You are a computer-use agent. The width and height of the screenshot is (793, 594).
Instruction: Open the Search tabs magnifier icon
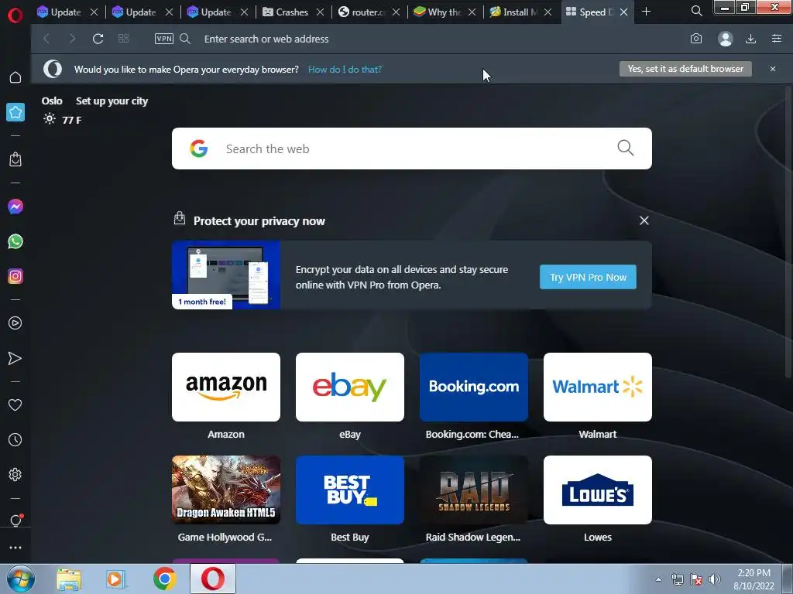click(696, 11)
